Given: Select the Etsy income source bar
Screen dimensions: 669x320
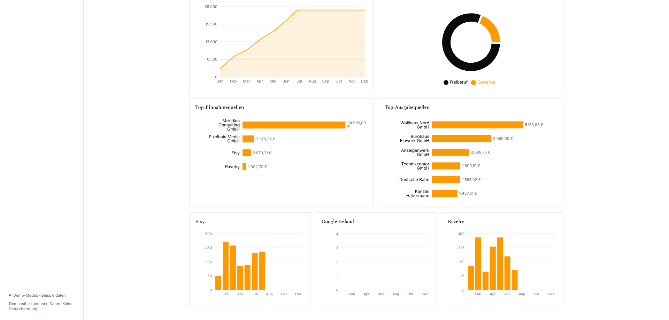Looking at the screenshot, I should tap(247, 153).
